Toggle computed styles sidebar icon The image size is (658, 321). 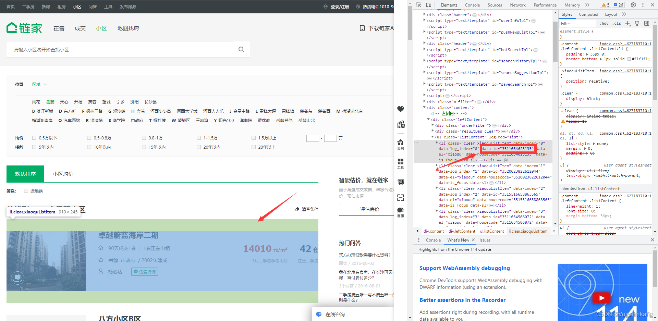point(647,23)
